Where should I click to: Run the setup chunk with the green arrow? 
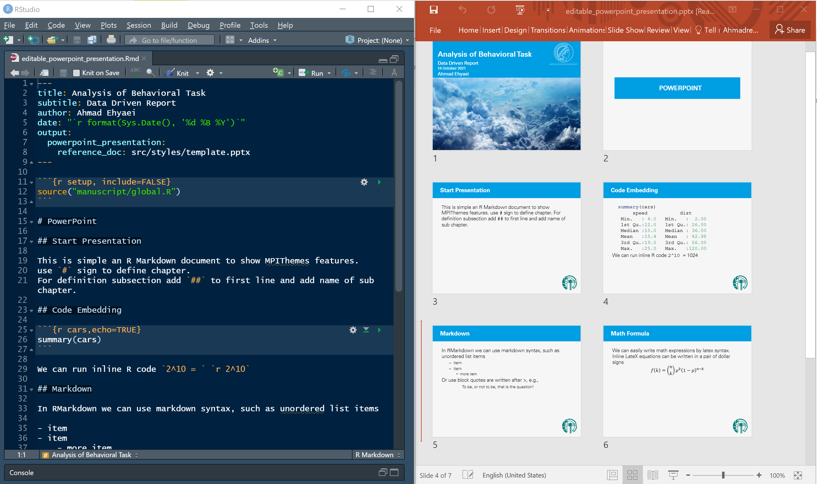[x=379, y=182]
